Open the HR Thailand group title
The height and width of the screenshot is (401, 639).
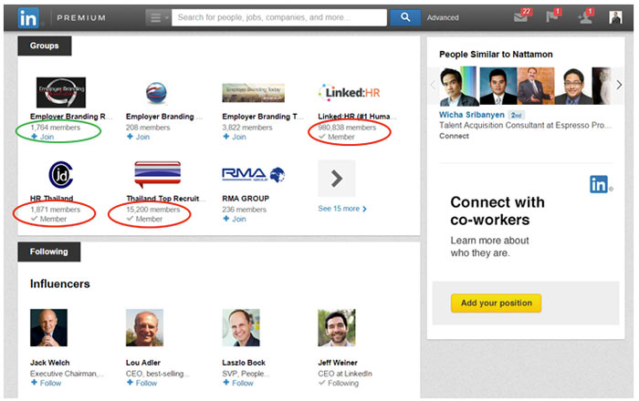52,198
